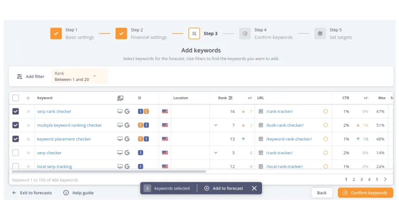This screenshot has height=221, width=399.
Task: Toggle the select all keywords checkbox
Action: coord(16,98)
